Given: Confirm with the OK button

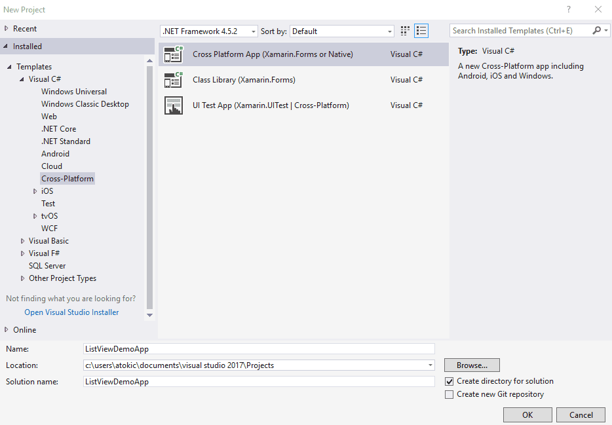Looking at the screenshot, I should pos(527,415).
